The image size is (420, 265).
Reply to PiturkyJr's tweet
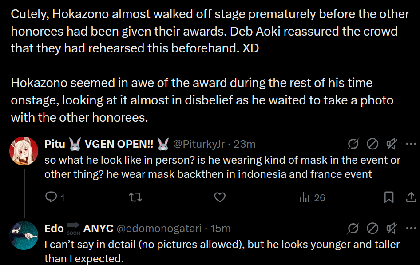[52, 197]
